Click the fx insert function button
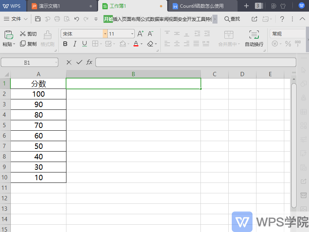This screenshot has width=309, height=232. point(89,62)
